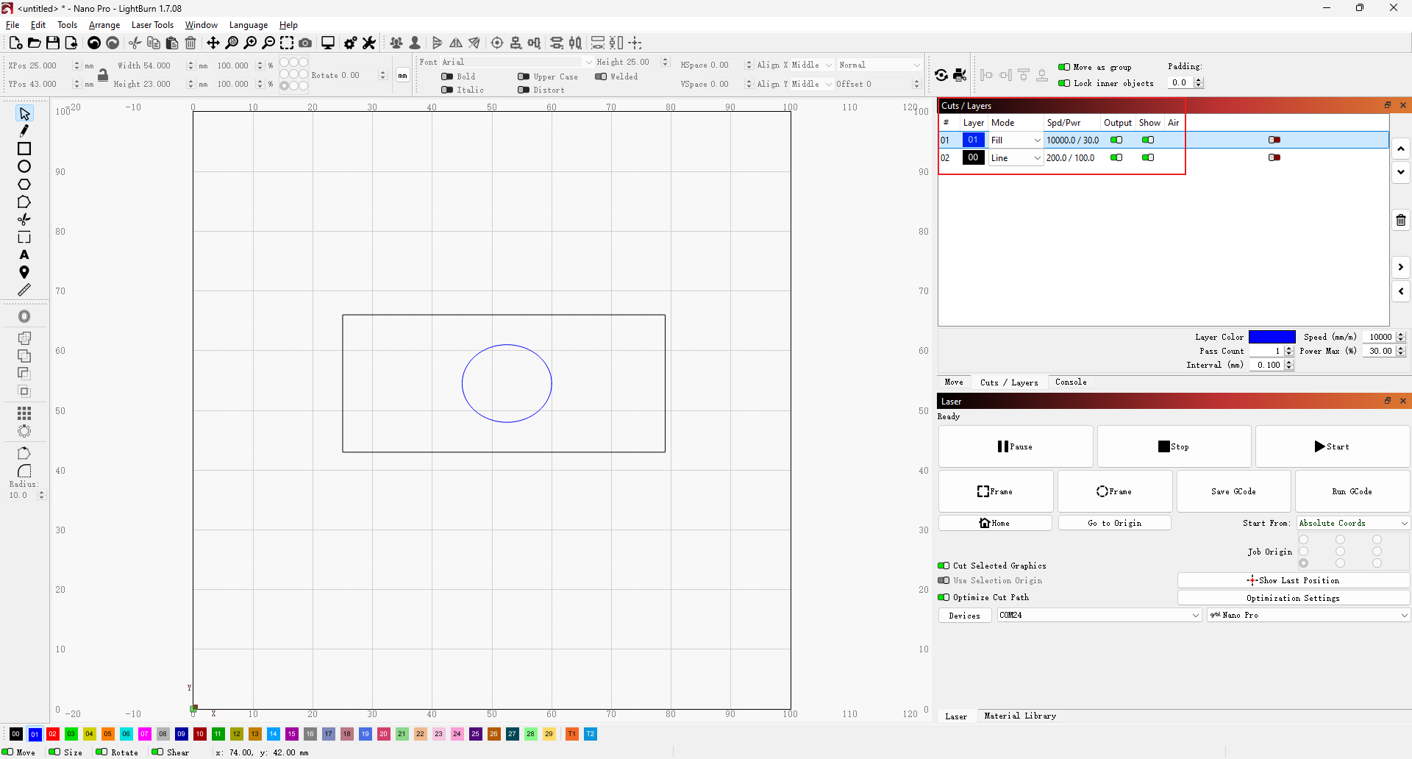
Task: Select the Ellipse drawing tool
Action: [x=24, y=167]
